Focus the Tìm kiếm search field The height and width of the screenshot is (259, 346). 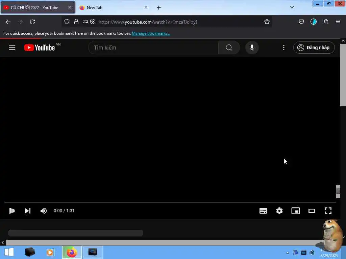153,48
